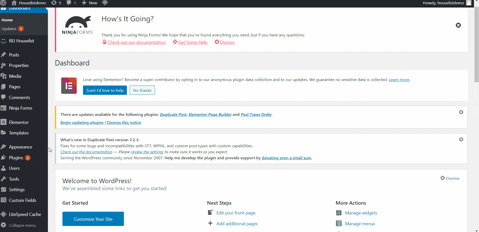Click the Elementor sidebar icon
This screenshot has height=232, width=479.
pyautogui.click(x=4, y=122)
